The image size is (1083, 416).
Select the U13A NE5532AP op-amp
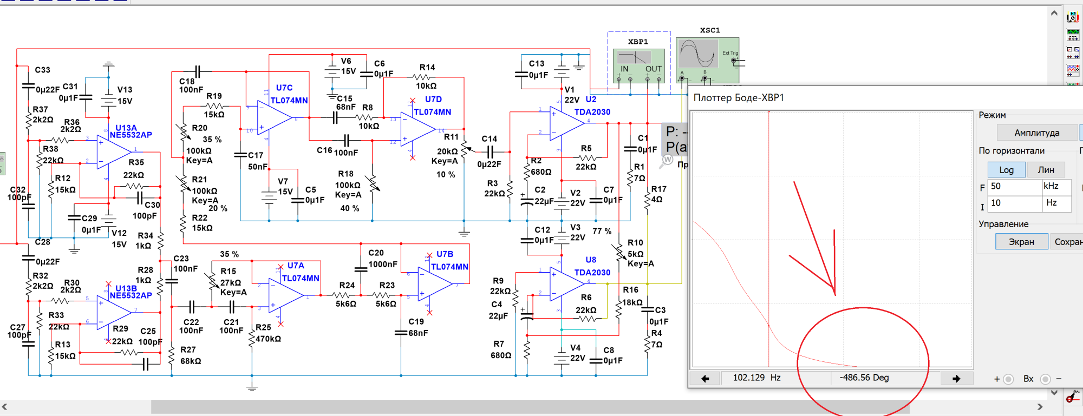pyautogui.click(x=114, y=152)
